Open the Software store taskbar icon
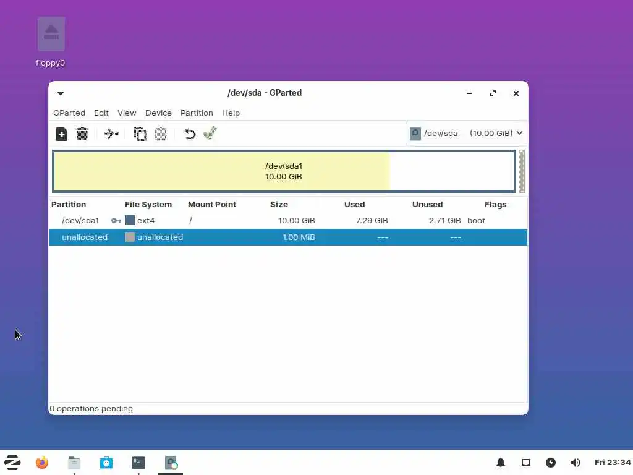 (106, 463)
